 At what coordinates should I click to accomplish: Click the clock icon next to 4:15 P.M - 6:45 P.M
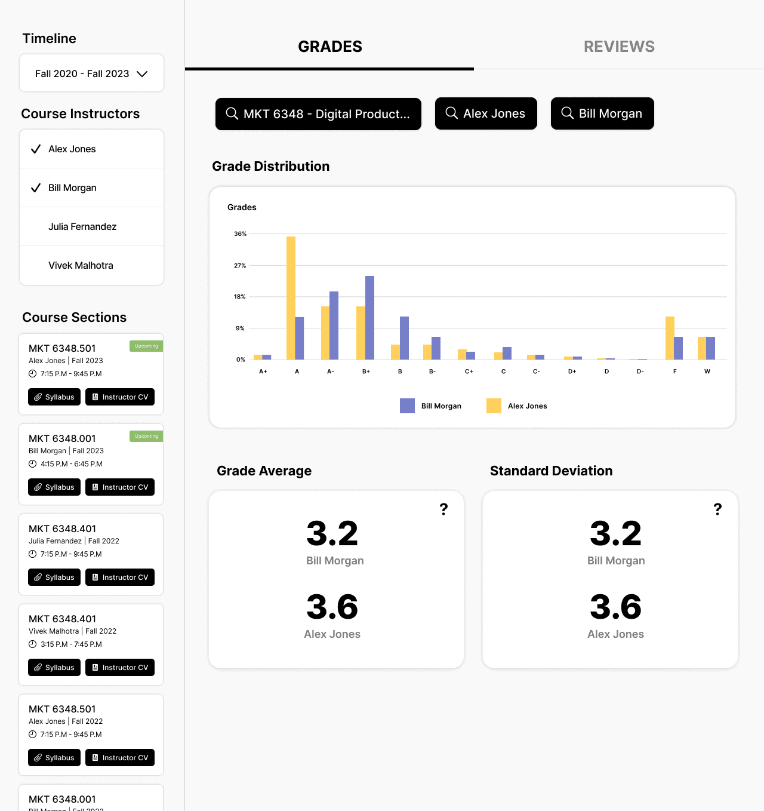[x=33, y=464]
